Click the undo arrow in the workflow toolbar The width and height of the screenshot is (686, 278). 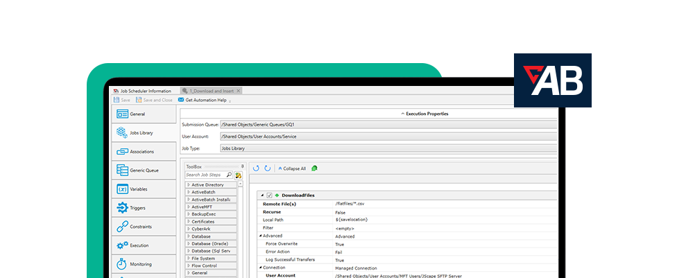coord(256,168)
